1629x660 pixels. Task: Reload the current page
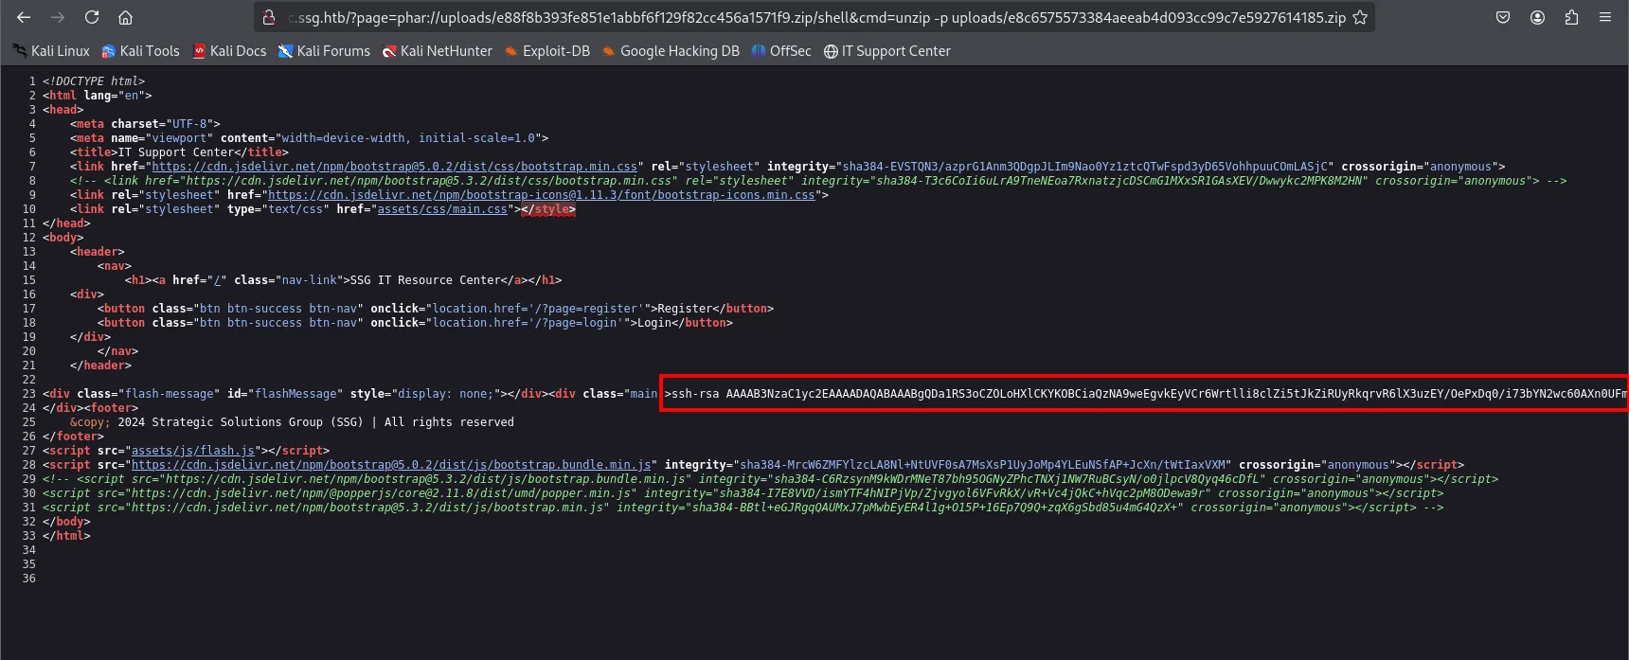[92, 17]
